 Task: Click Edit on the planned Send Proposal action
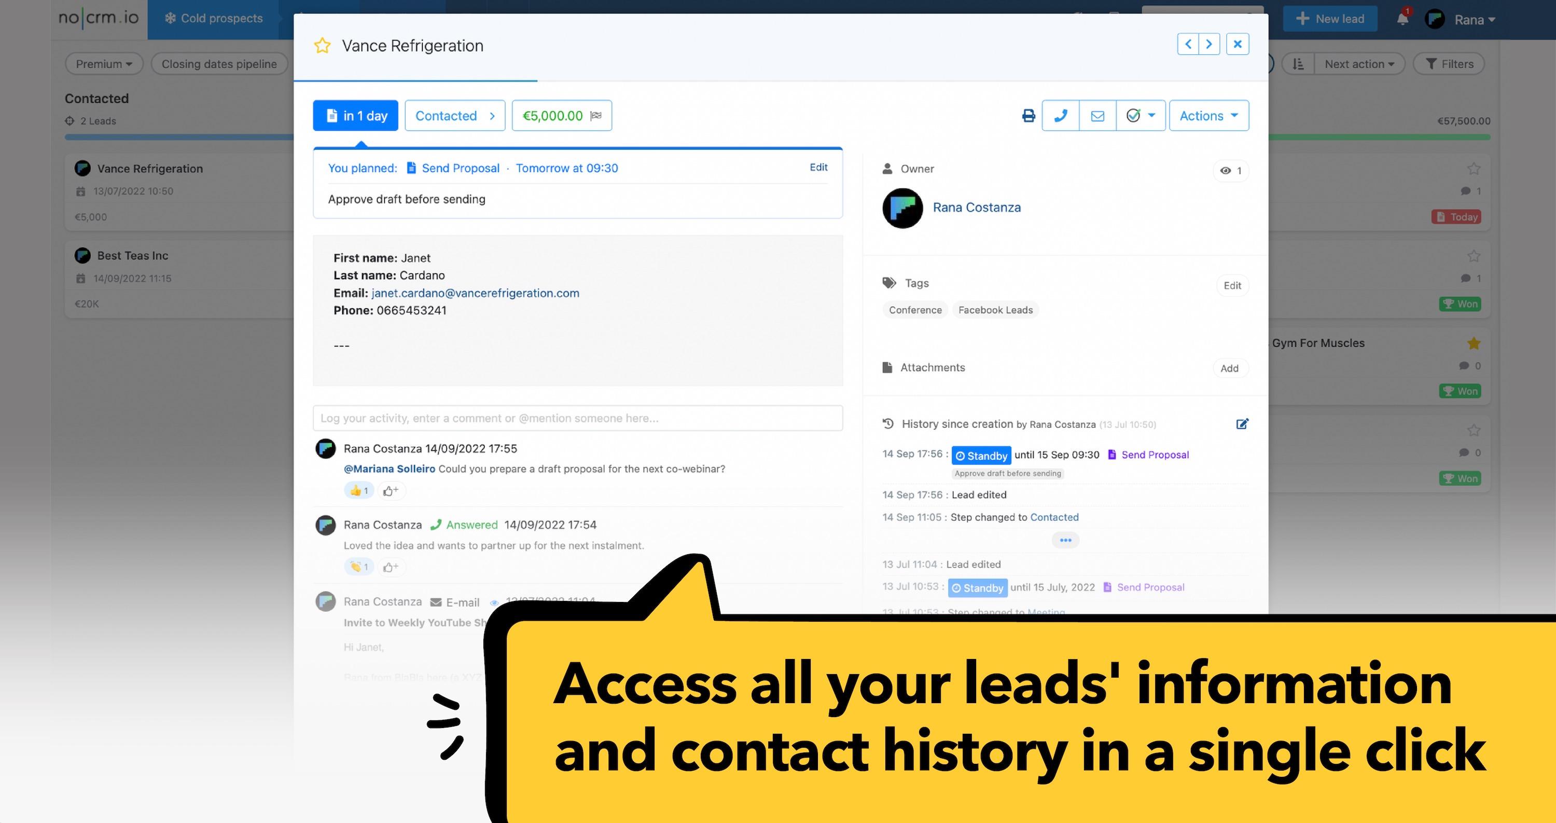tap(818, 166)
